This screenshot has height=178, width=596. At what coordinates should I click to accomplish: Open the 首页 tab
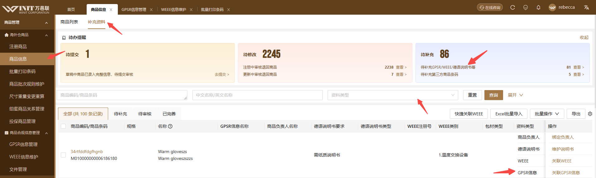(71, 10)
